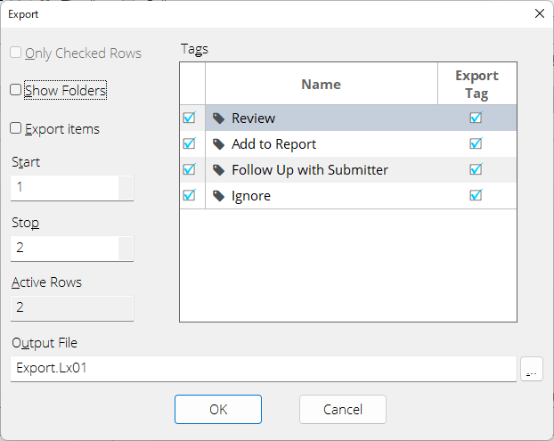Sort by the Name column header
The width and height of the screenshot is (554, 441).
pos(322,84)
